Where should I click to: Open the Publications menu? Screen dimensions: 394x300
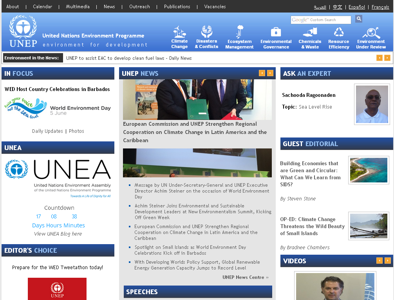coord(177,7)
